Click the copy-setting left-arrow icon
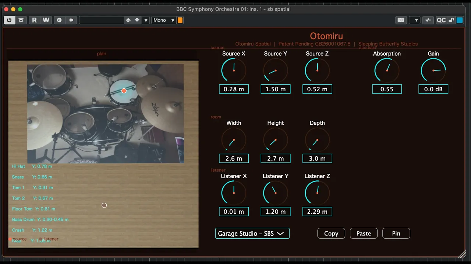This screenshot has width=471, height=264. click(x=71, y=20)
